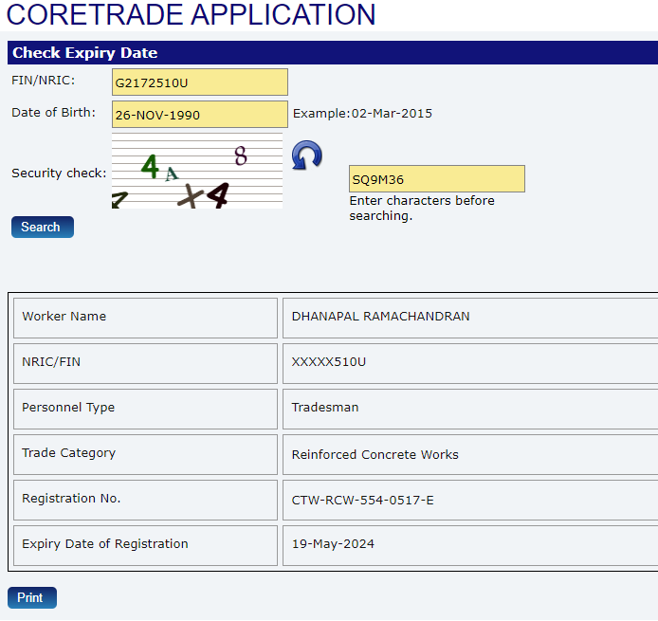Click the Registration No. label cell
Image resolution: width=658 pixels, height=621 pixels.
click(146, 501)
